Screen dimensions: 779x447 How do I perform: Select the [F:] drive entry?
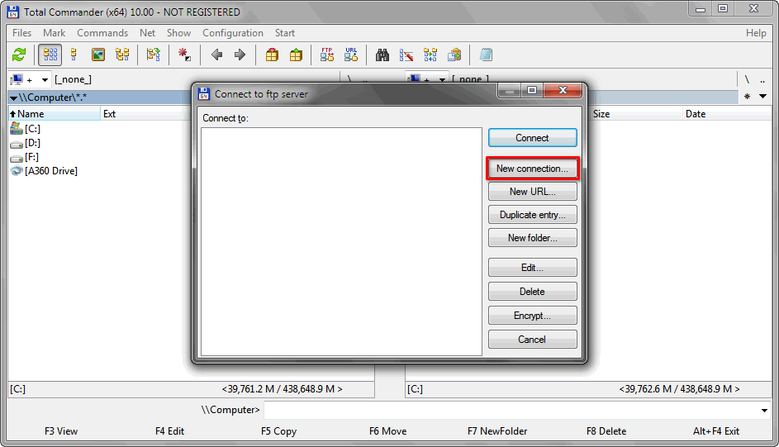click(x=24, y=157)
